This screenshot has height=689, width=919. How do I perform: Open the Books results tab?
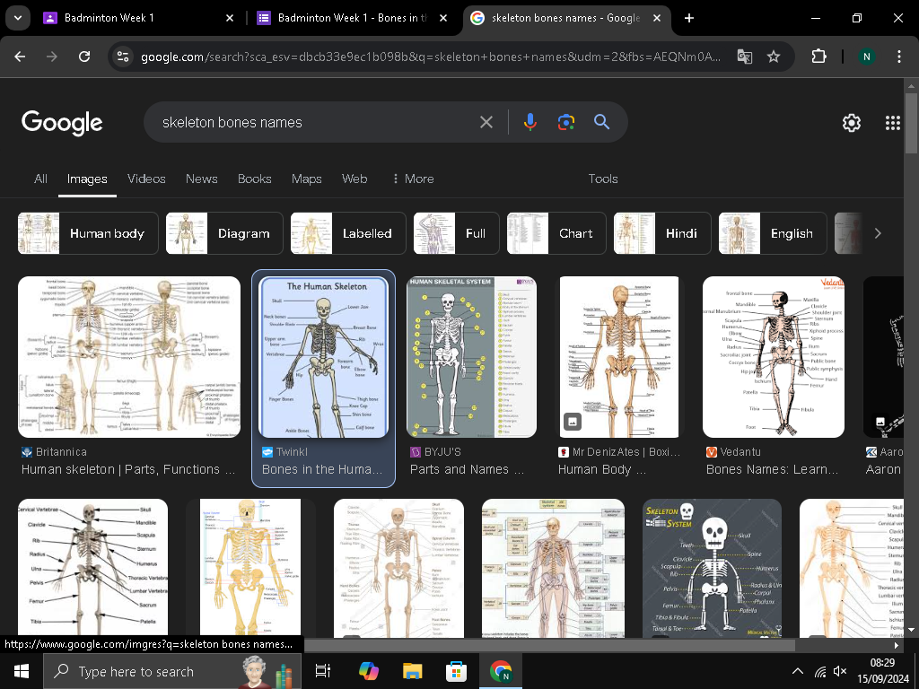point(254,179)
